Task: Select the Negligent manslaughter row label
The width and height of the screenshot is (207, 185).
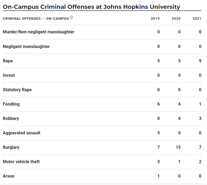Action: click(26, 46)
